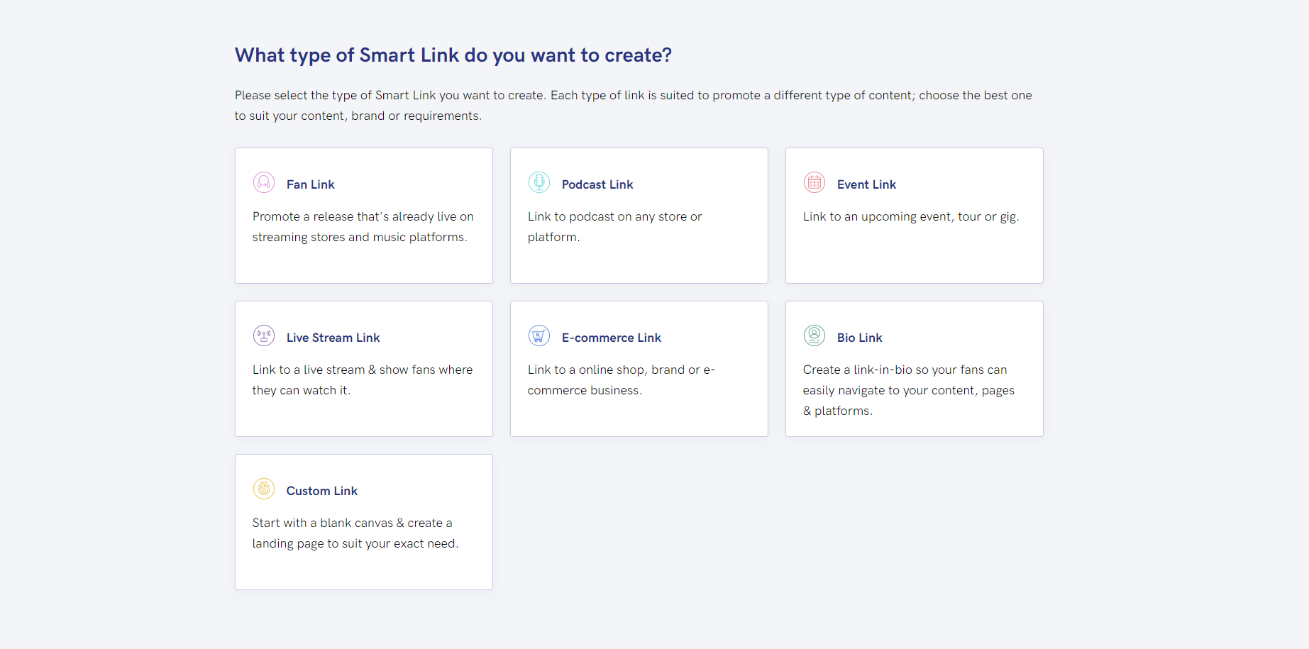Click the Custom Link fingerprint icon

pyautogui.click(x=264, y=489)
